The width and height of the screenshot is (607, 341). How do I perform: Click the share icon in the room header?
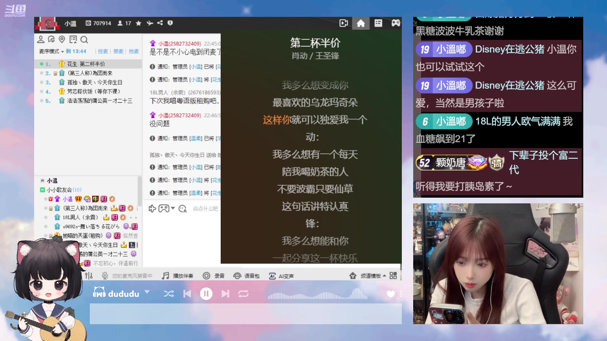[x=160, y=23]
